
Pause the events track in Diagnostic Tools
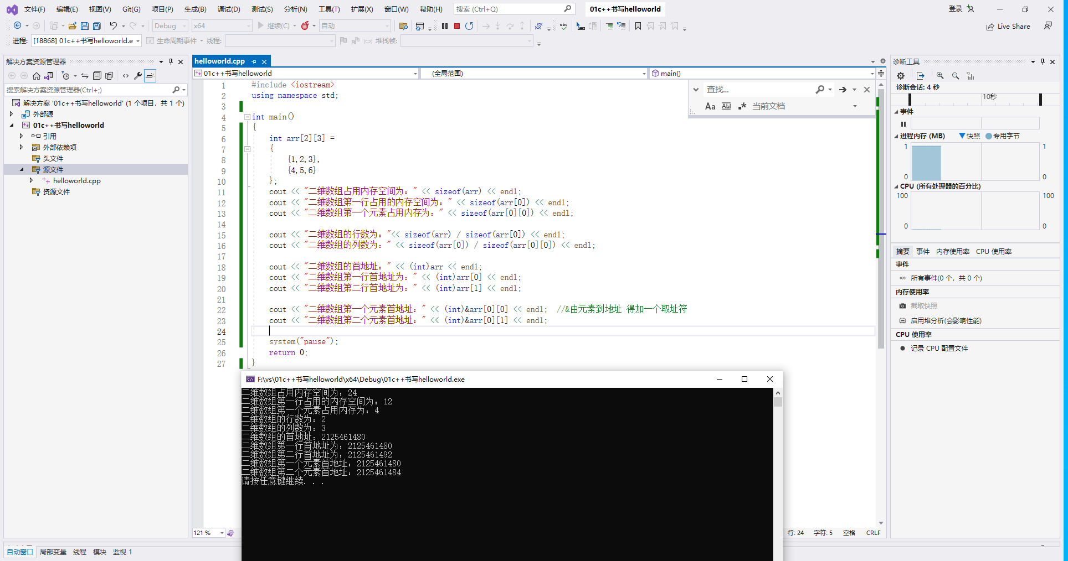(903, 124)
